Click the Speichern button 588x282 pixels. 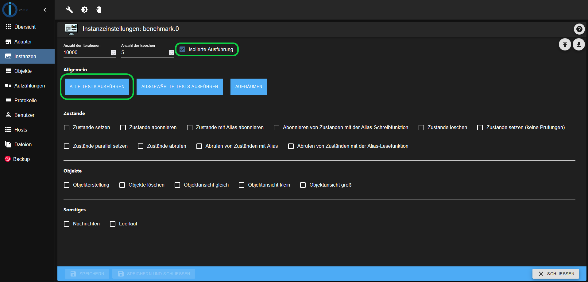click(x=87, y=274)
